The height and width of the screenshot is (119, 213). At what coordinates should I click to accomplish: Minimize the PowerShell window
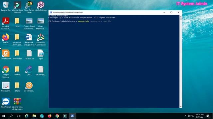coord(164,13)
